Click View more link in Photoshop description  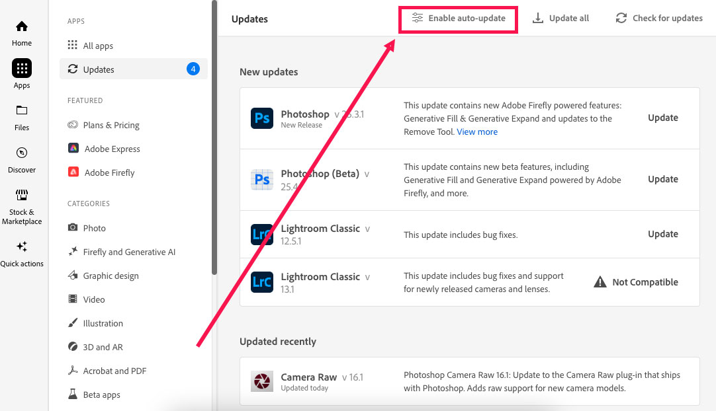pyautogui.click(x=477, y=132)
